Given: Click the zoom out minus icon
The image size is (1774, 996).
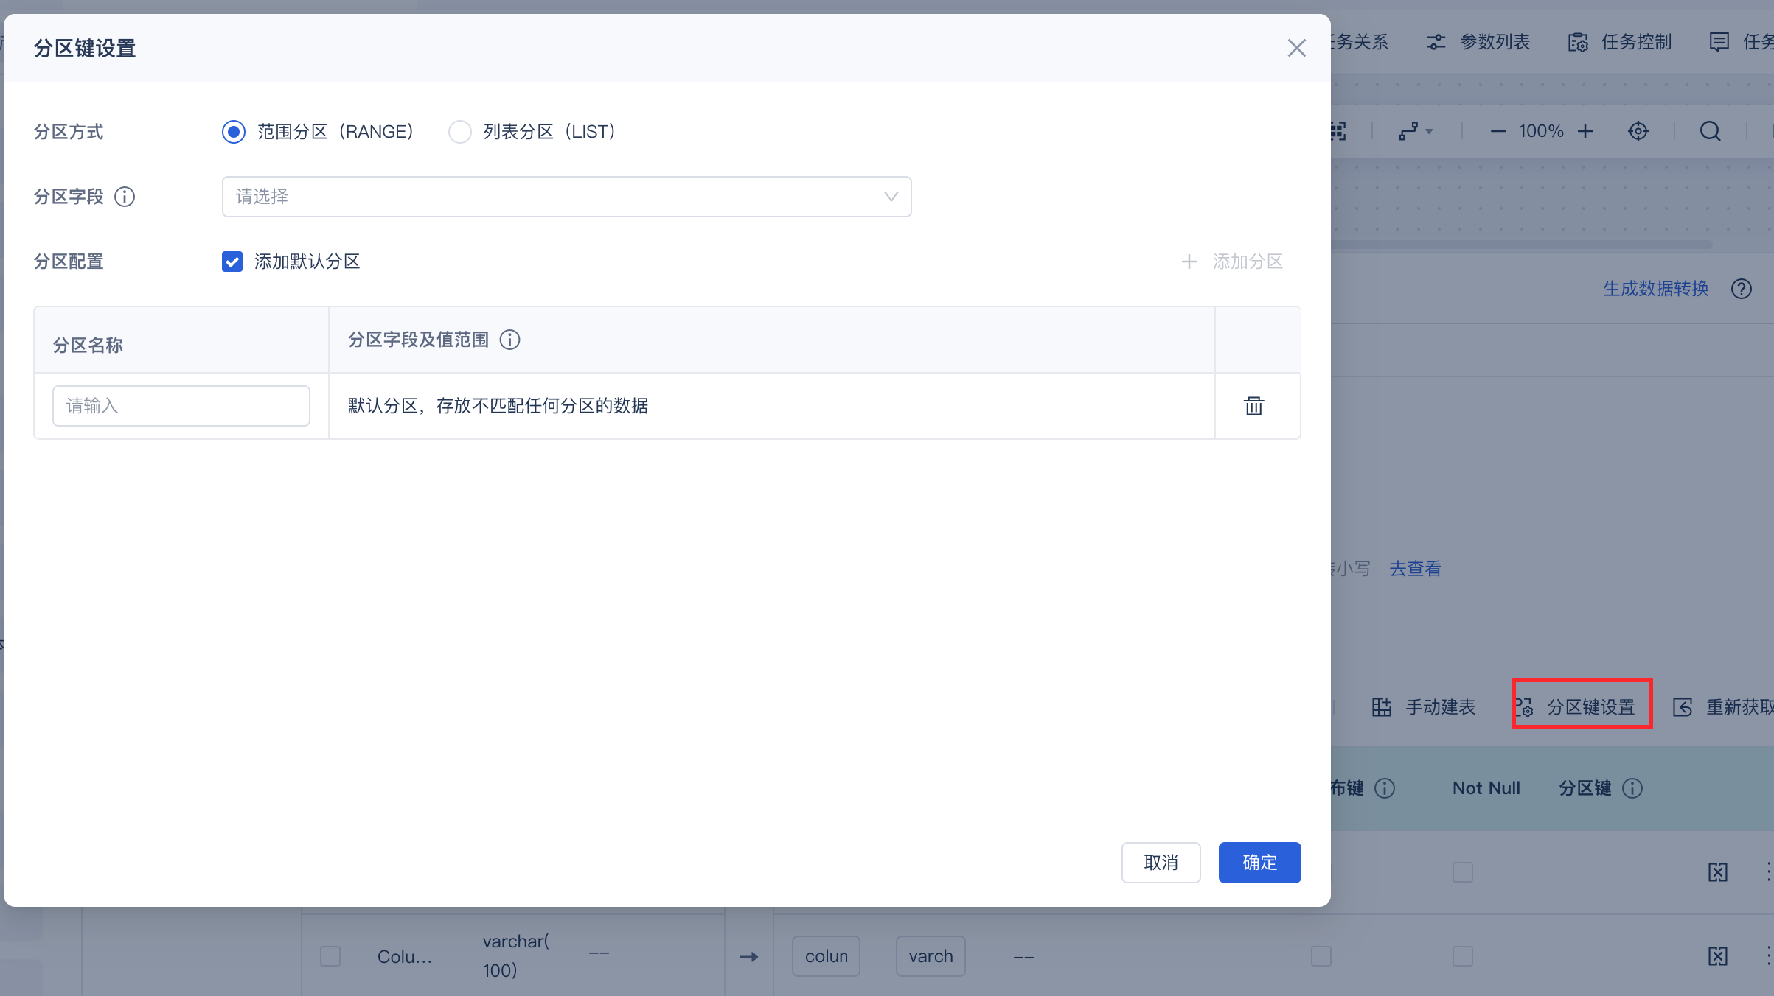Looking at the screenshot, I should tap(1498, 131).
